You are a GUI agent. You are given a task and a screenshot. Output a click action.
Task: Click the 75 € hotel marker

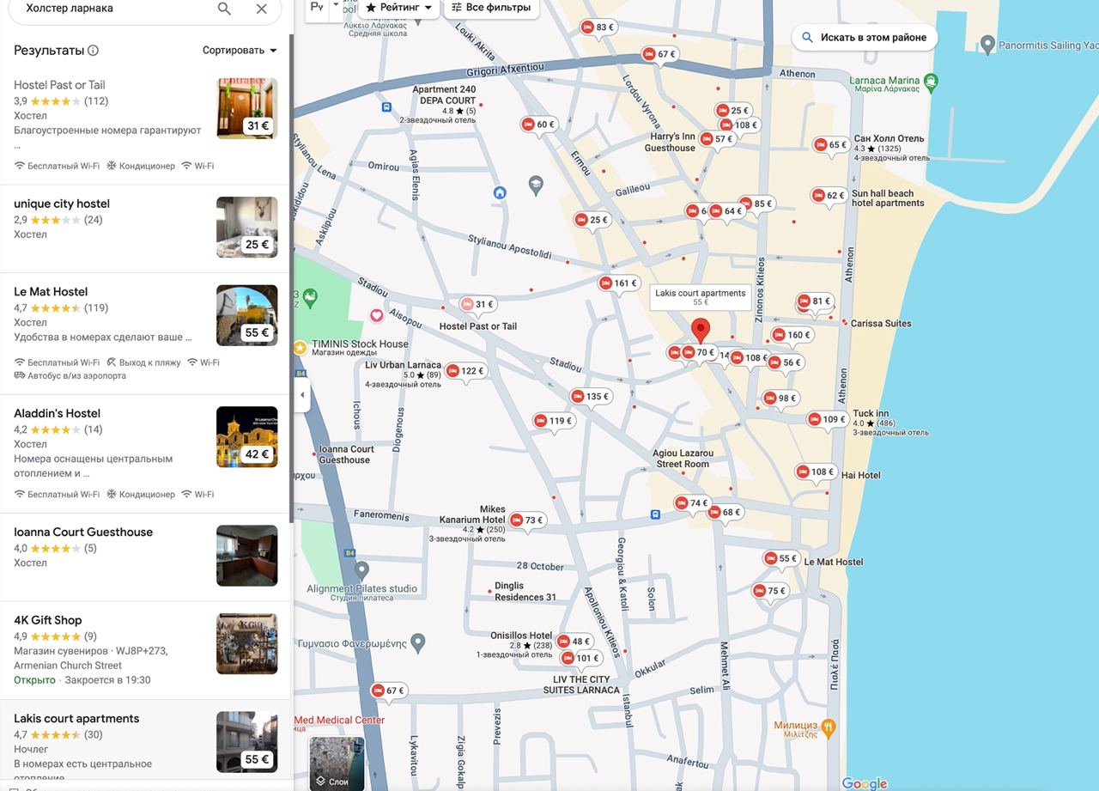tap(770, 591)
